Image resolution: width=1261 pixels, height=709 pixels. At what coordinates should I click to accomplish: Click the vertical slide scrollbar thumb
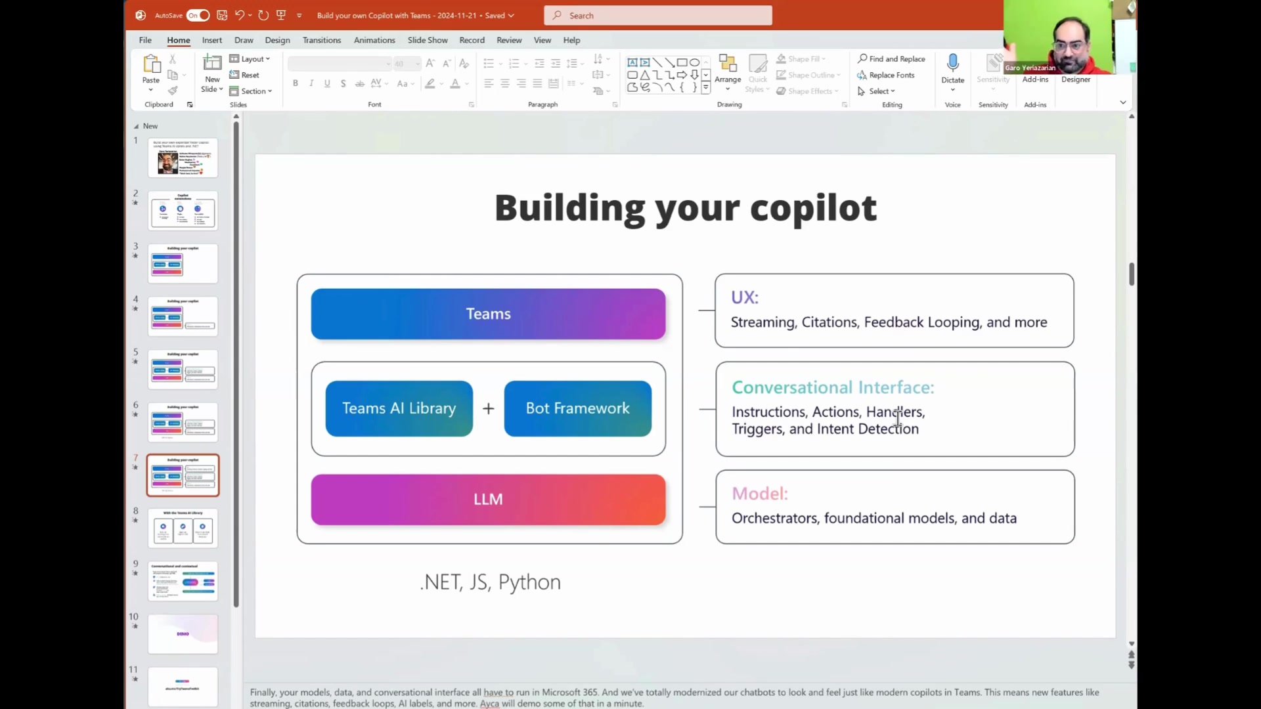click(1131, 274)
